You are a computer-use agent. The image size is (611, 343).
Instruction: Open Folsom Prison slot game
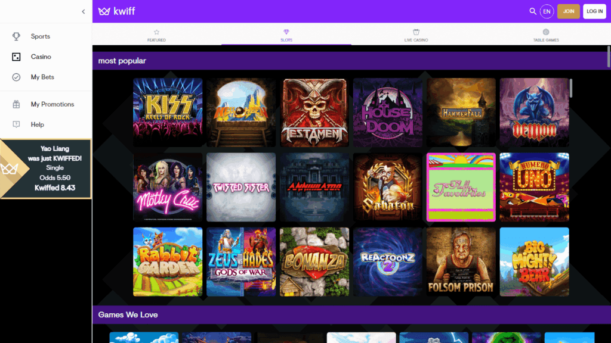pyautogui.click(x=461, y=262)
